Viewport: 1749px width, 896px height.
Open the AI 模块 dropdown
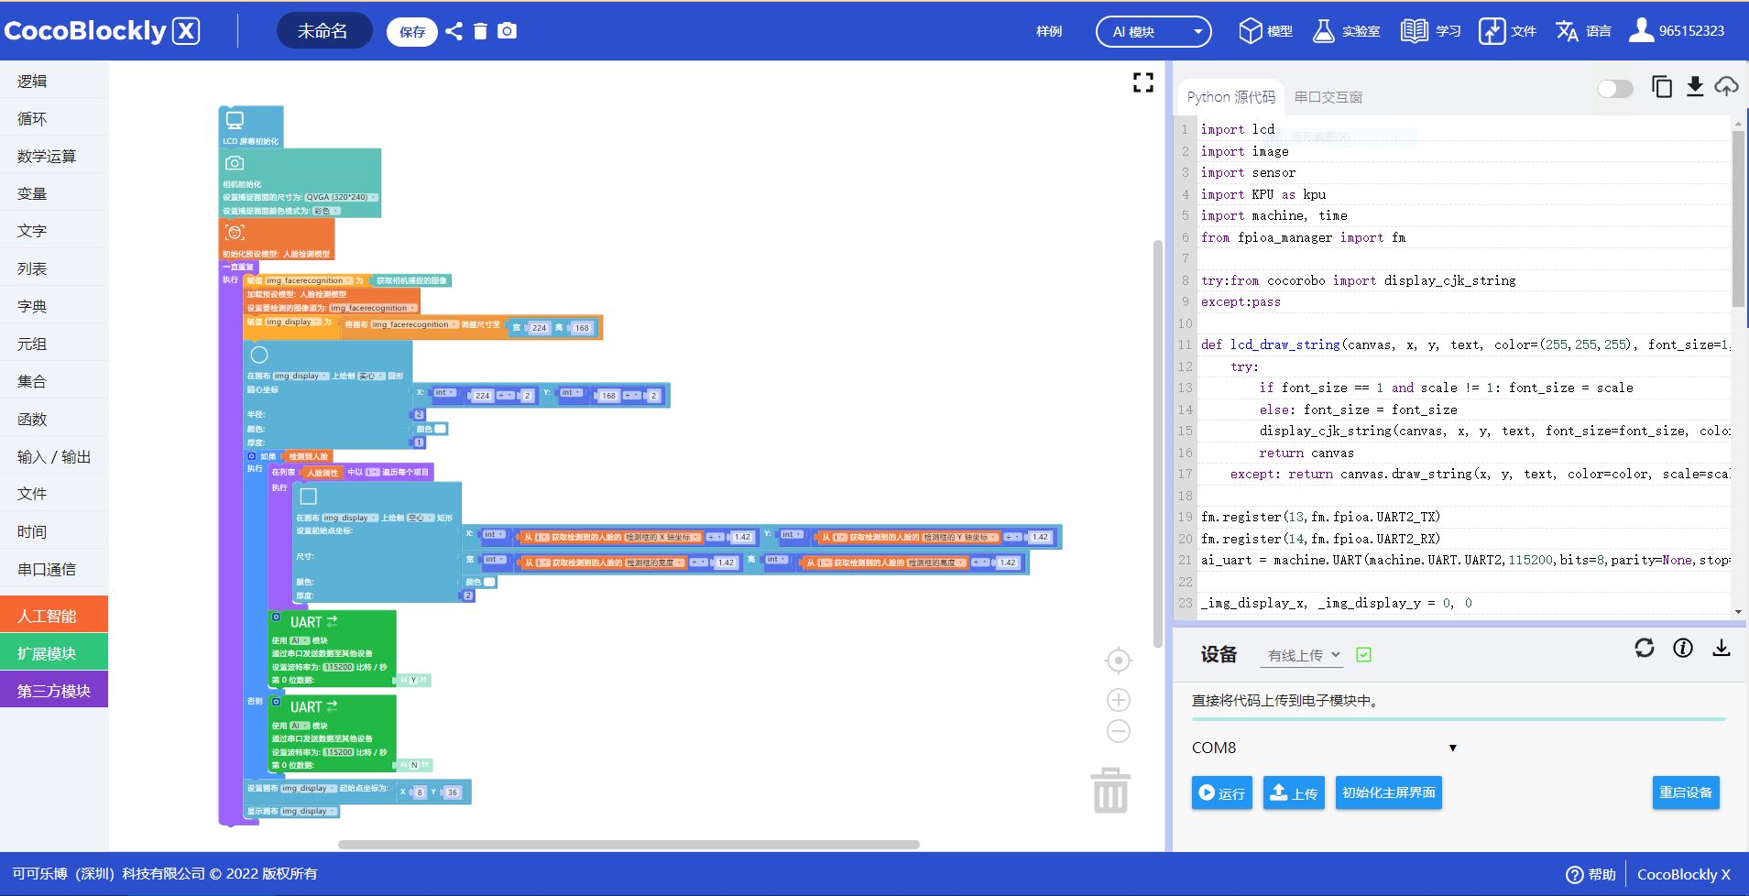coord(1153,32)
